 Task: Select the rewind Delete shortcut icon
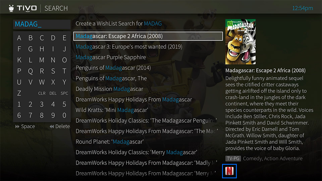click(52, 127)
